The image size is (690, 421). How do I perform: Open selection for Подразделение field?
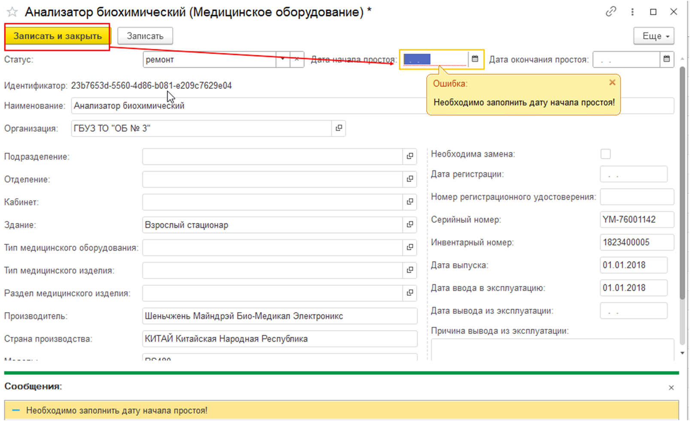click(410, 156)
